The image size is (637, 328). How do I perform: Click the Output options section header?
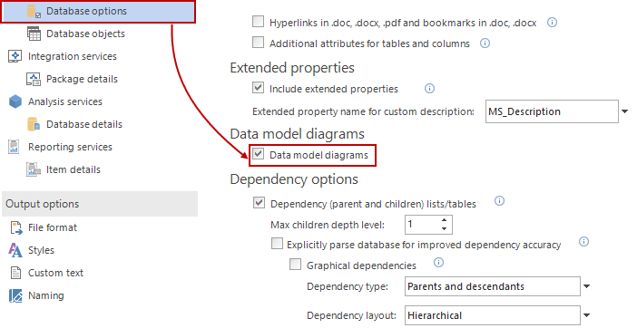pos(100,204)
